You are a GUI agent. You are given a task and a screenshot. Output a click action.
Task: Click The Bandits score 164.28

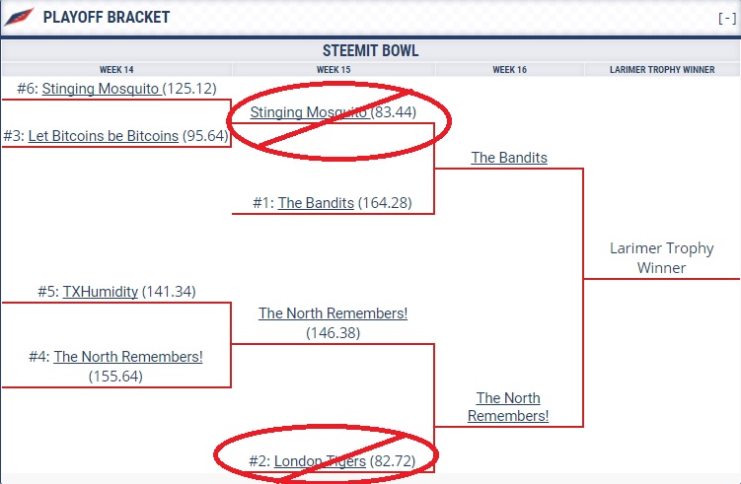pyautogui.click(x=384, y=203)
